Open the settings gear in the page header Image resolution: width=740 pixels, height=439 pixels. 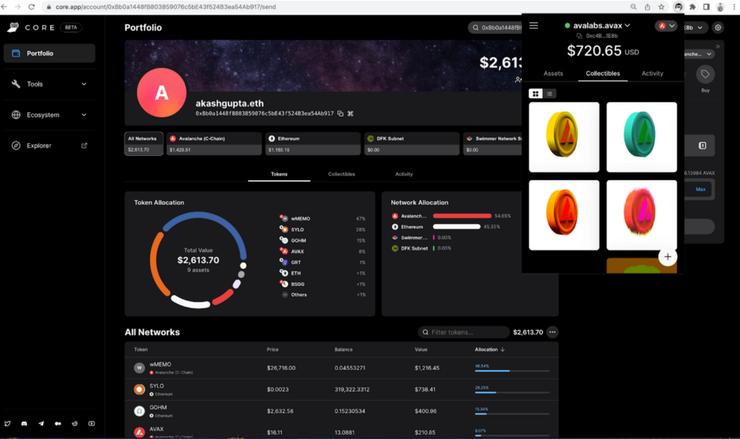coord(718,27)
